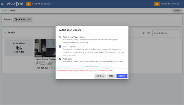Click the duration timestamp on the thumbnail

point(38,56)
